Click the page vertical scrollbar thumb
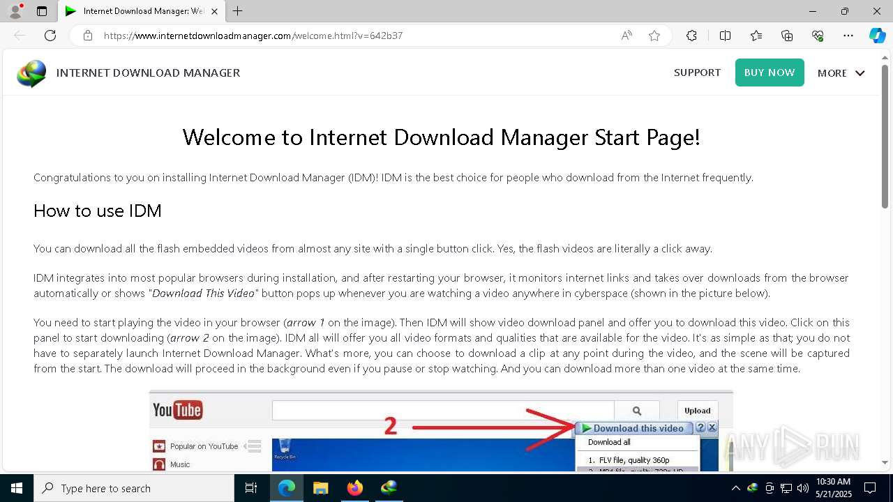This screenshot has height=502, width=893. click(x=885, y=136)
